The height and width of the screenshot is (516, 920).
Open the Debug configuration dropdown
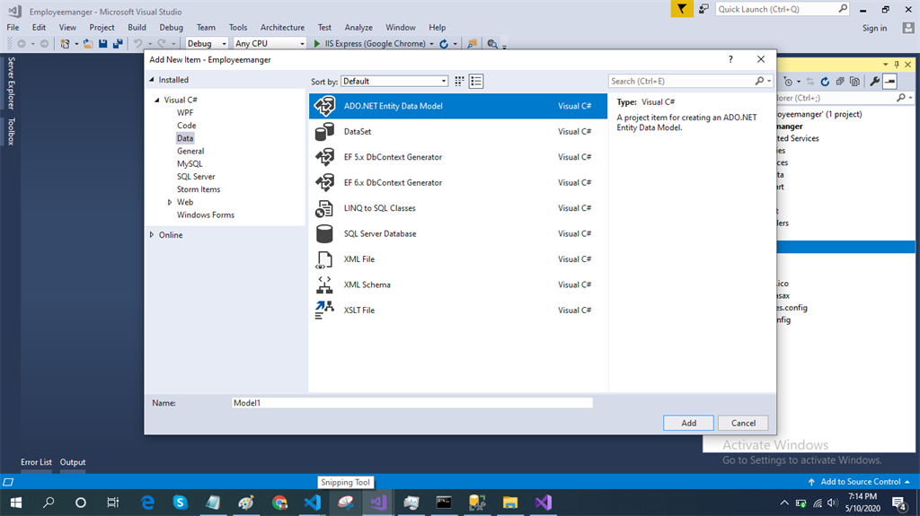(x=207, y=44)
